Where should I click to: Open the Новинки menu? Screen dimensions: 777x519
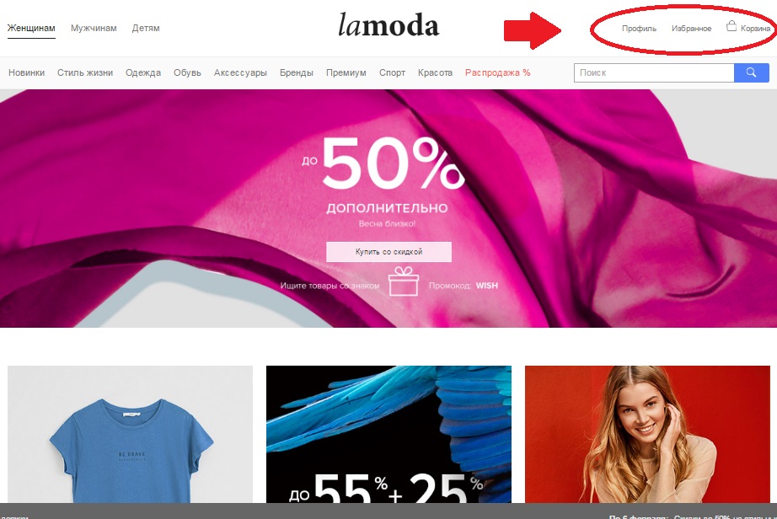26,72
